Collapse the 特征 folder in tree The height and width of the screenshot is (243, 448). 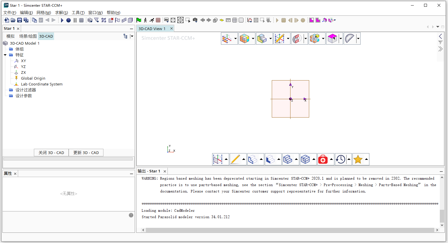[x=5, y=55]
